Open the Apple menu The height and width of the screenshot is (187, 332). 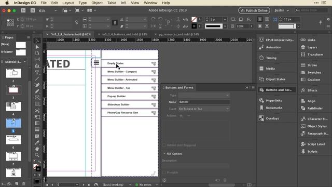point(7,3)
